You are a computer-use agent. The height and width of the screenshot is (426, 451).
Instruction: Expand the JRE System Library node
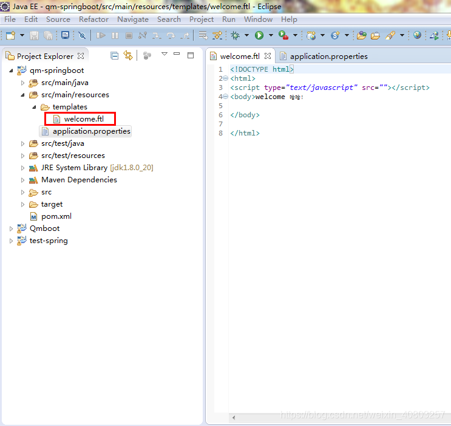tap(22, 168)
